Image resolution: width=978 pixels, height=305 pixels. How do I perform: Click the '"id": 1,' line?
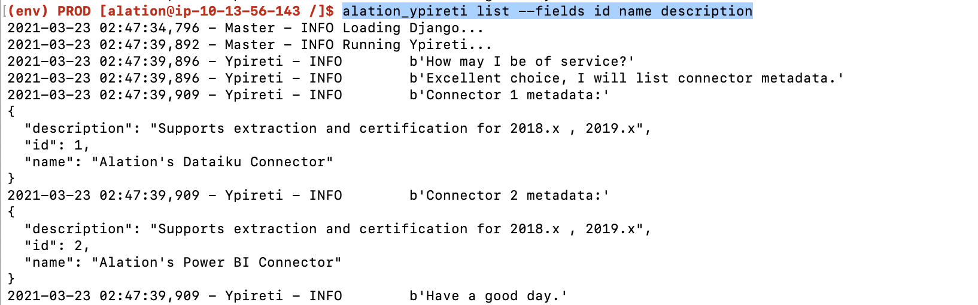(57, 145)
